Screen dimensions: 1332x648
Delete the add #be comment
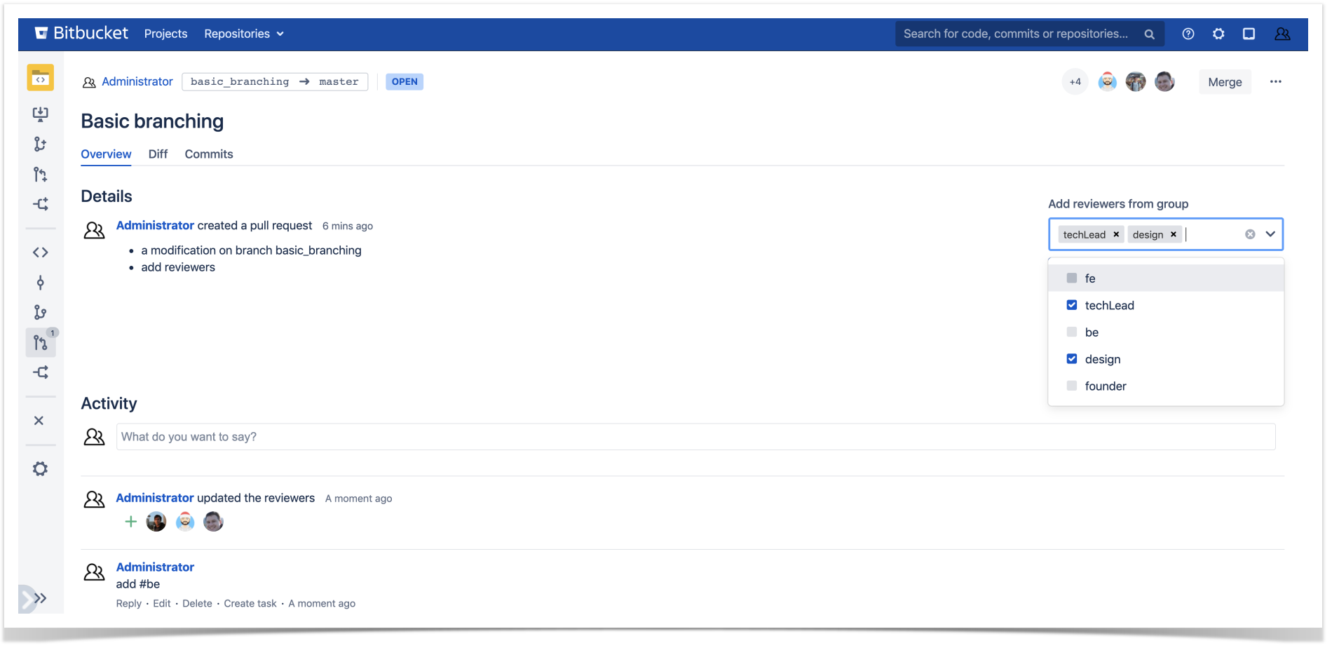[197, 604]
